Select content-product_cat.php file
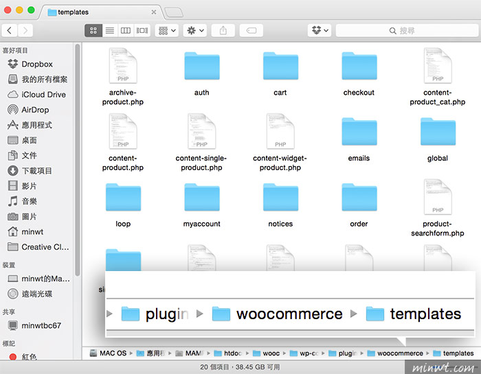This screenshot has width=481, height=374. (438, 77)
